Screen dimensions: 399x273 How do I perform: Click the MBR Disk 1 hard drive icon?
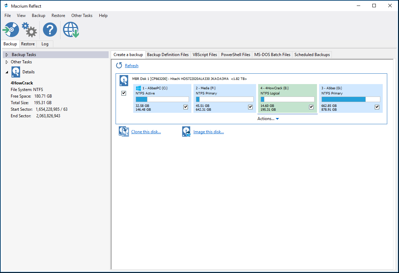124,81
